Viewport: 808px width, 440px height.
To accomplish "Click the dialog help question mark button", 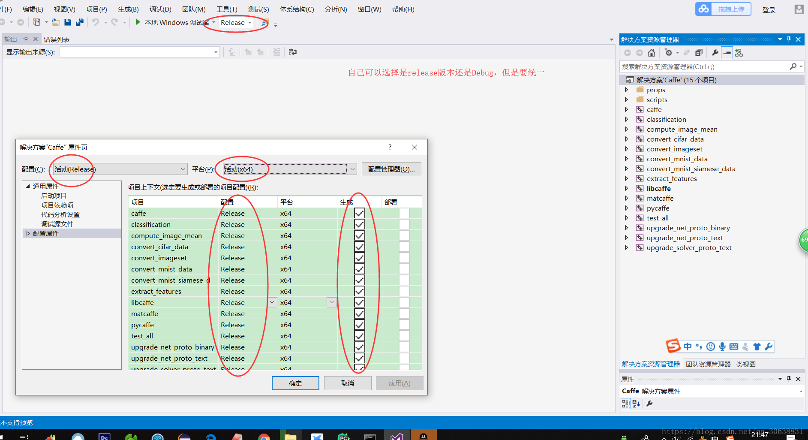I will click(390, 147).
